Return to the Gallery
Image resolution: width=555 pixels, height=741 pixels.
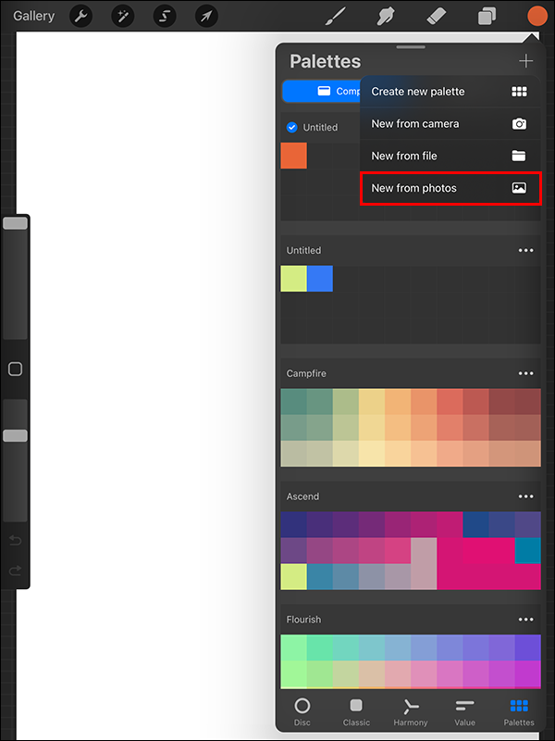pyautogui.click(x=33, y=16)
